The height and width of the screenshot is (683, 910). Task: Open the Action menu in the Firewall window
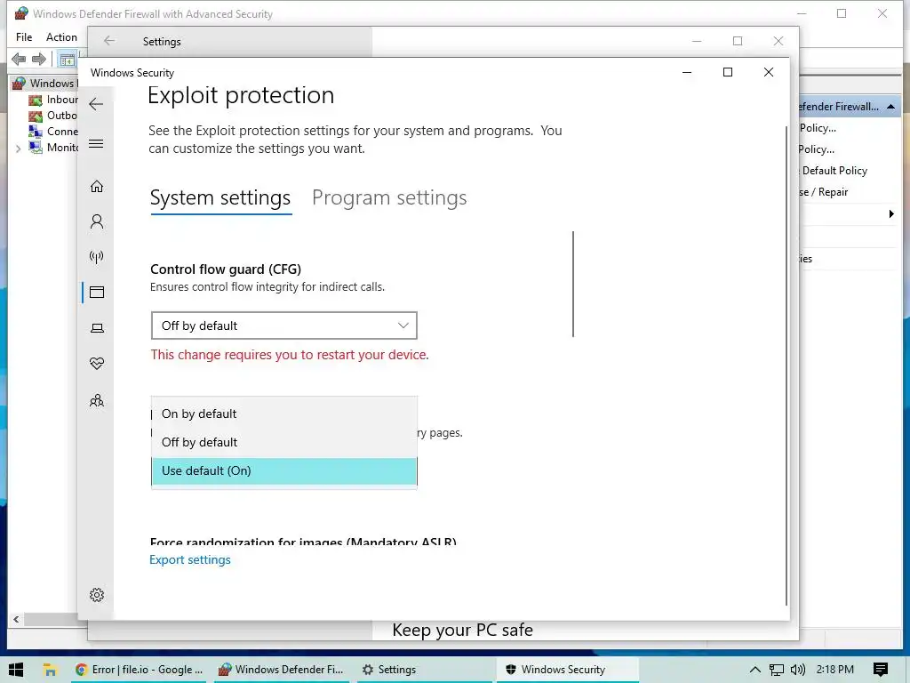point(61,37)
